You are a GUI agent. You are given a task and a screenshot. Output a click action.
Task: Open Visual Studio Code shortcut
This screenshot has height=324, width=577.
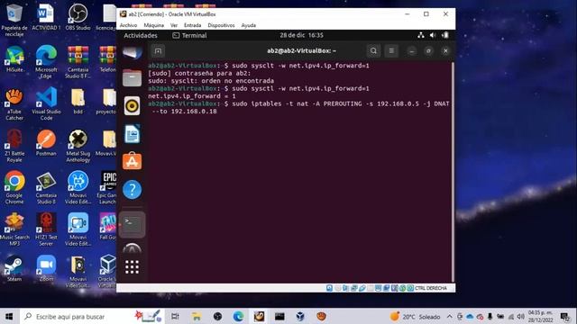coord(46,103)
